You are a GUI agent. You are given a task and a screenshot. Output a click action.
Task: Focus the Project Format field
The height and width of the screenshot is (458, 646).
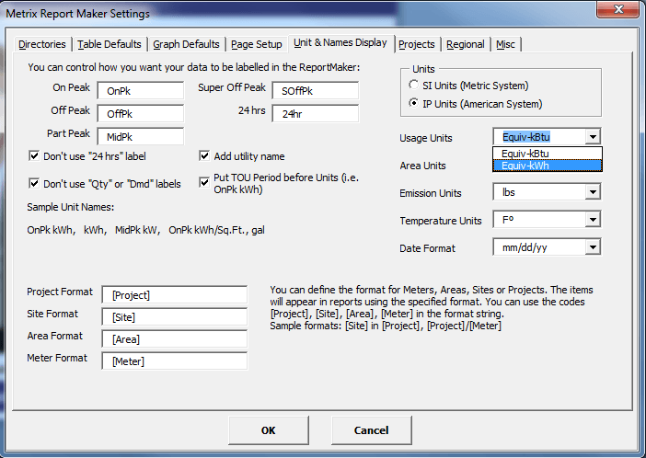coord(175,295)
